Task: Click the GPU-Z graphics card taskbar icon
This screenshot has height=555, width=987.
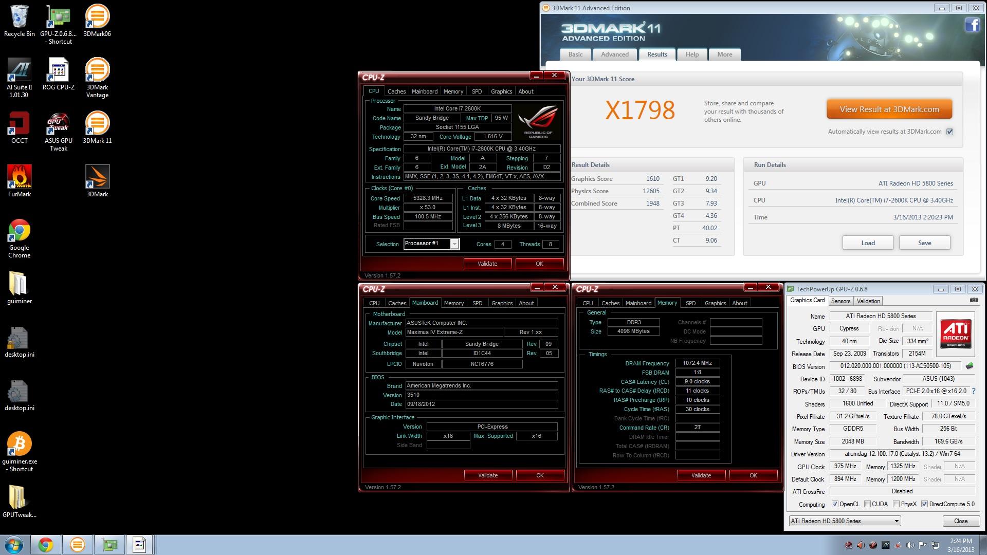Action: tap(109, 545)
